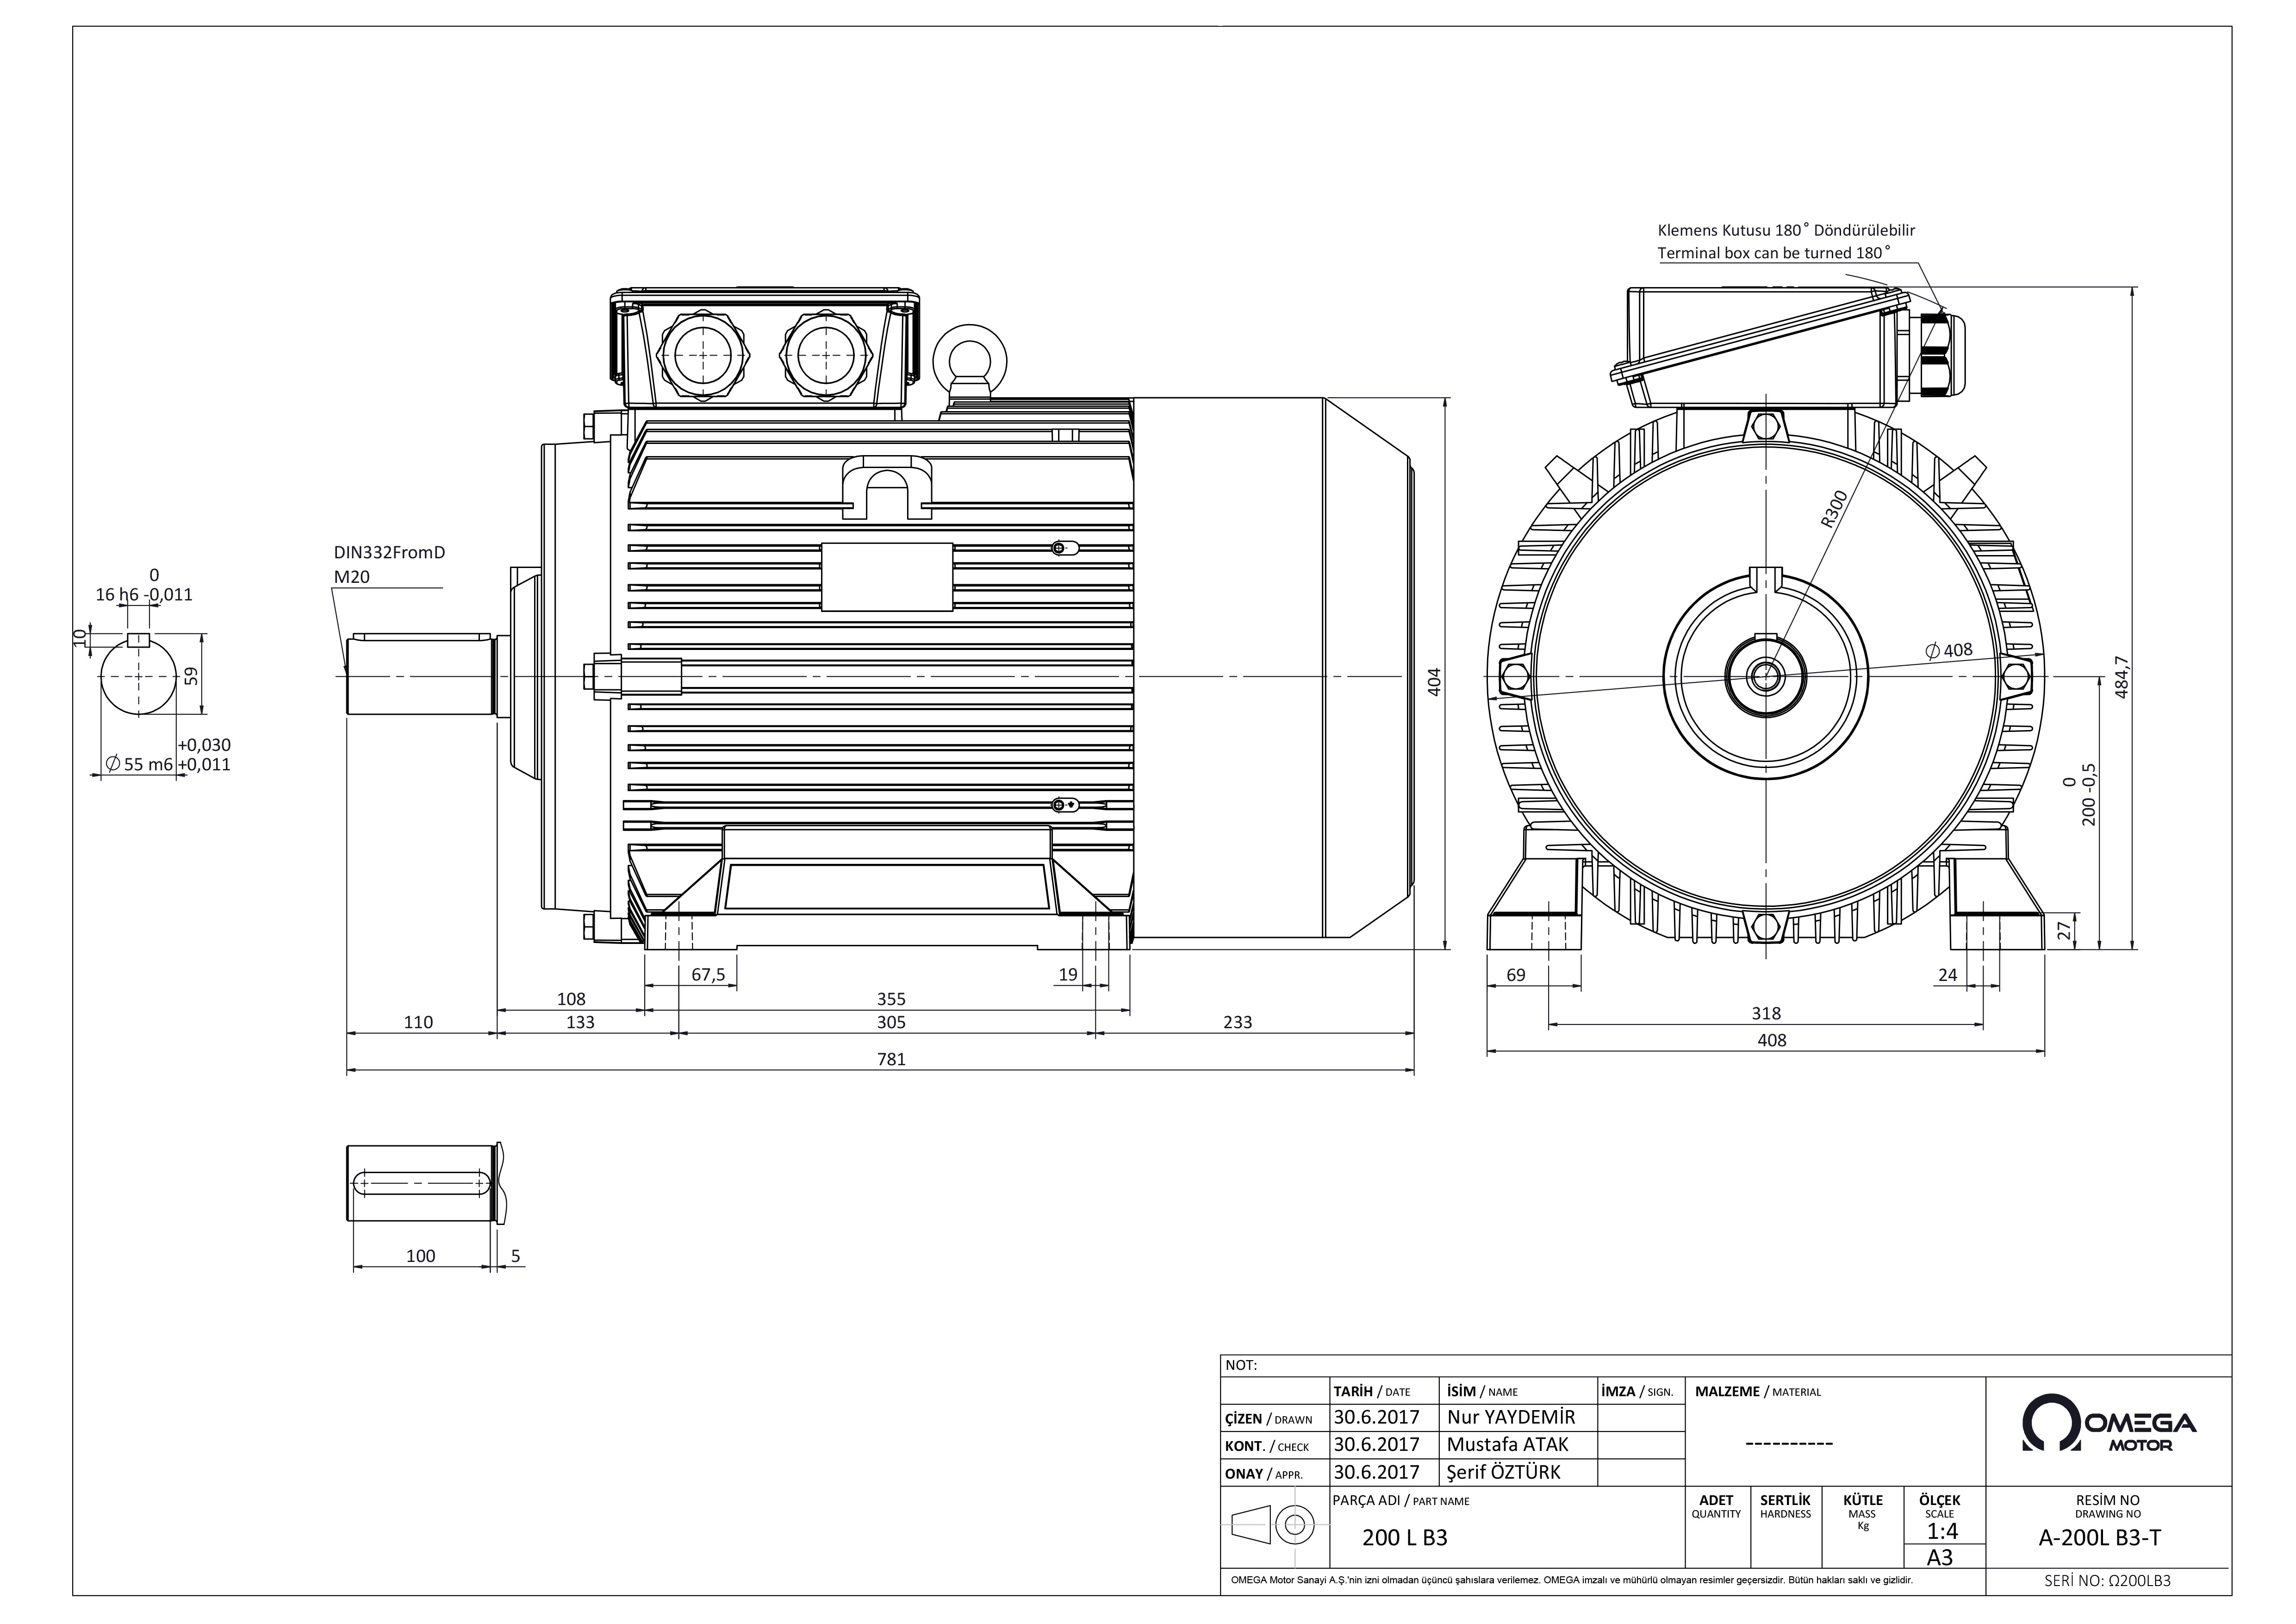
Task: Click the foot width dimension 69
Action: pyautogui.click(x=1516, y=974)
